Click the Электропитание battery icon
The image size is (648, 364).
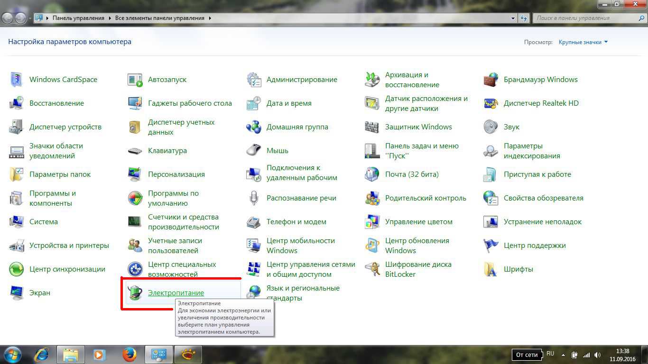[135, 293]
